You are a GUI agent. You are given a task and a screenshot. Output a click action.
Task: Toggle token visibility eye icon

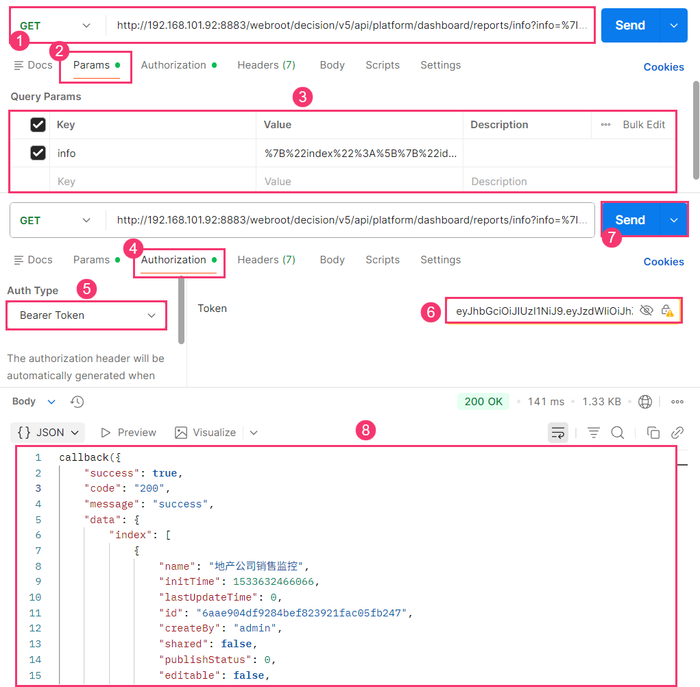coord(647,310)
